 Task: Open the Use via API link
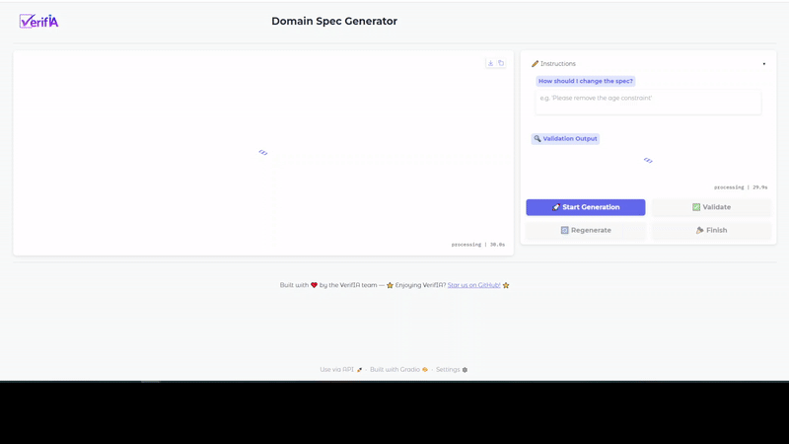(340, 369)
